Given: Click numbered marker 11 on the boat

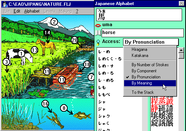Looking at the screenshot, I should pyautogui.click(x=62, y=80).
